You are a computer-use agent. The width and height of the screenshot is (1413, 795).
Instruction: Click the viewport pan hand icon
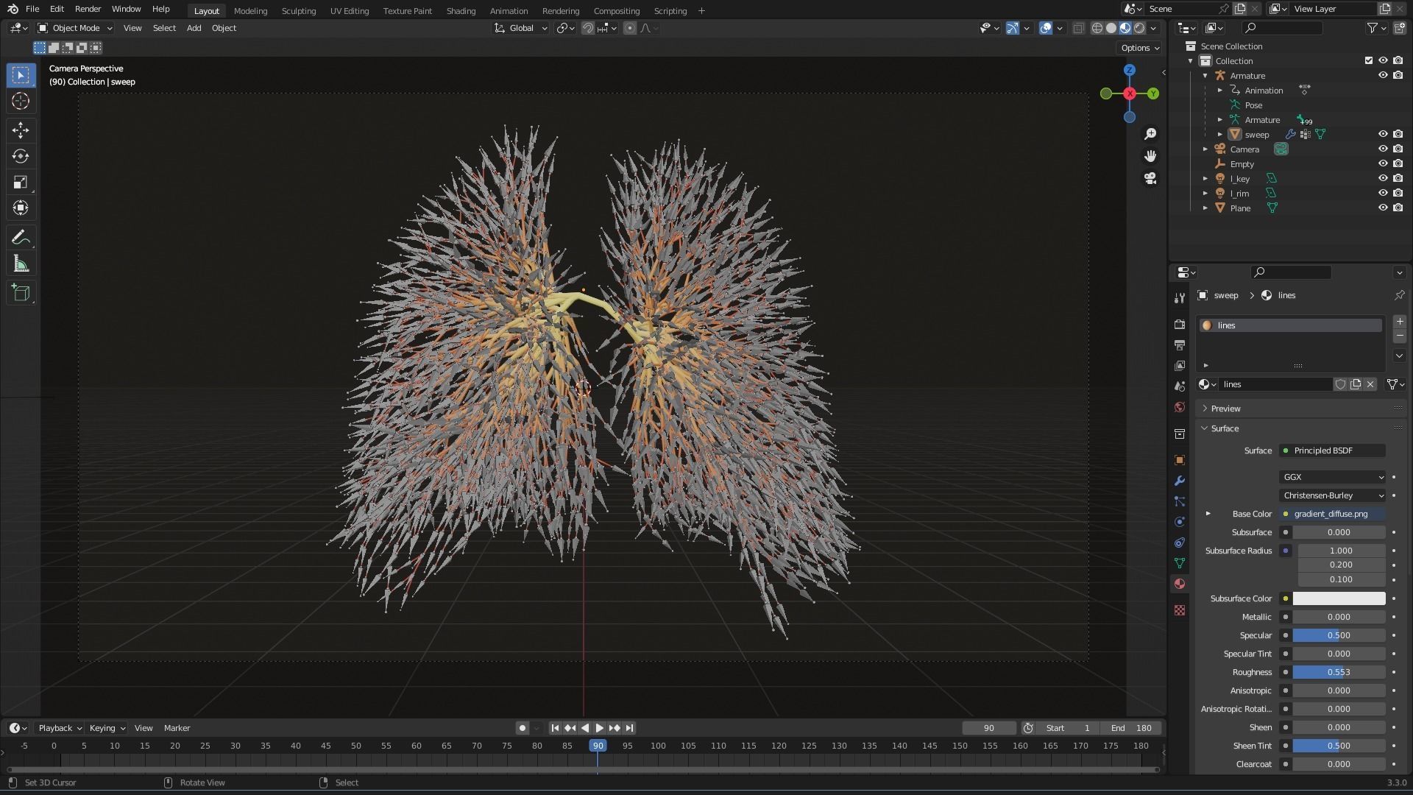pos(1150,156)
